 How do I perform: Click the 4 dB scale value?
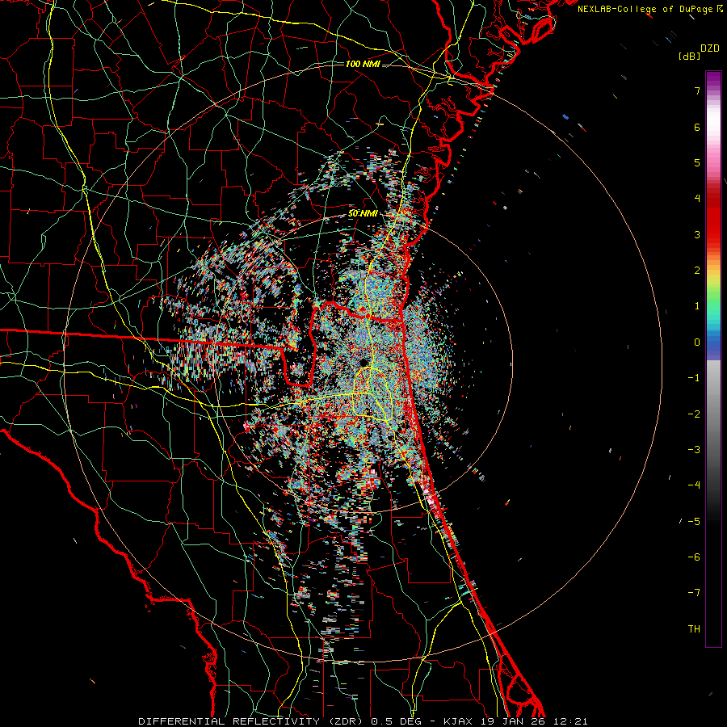(697, 199)
